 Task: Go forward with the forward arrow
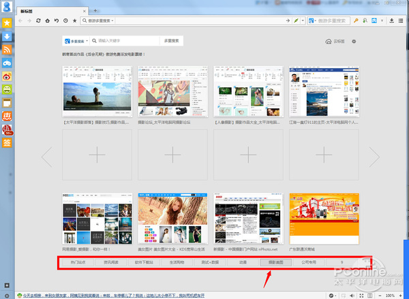click(x=29, y=20)
